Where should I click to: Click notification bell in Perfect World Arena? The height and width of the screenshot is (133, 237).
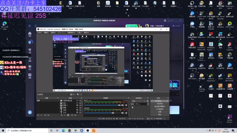(165, 20)
